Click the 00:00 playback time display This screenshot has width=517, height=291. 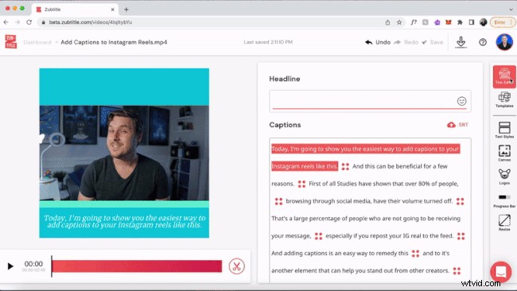[33, 264]
